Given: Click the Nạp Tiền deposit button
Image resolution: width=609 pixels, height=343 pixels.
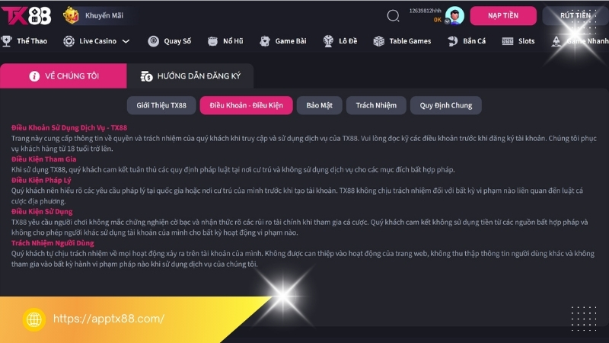Looking at the screenshot, I should point(503,15).
